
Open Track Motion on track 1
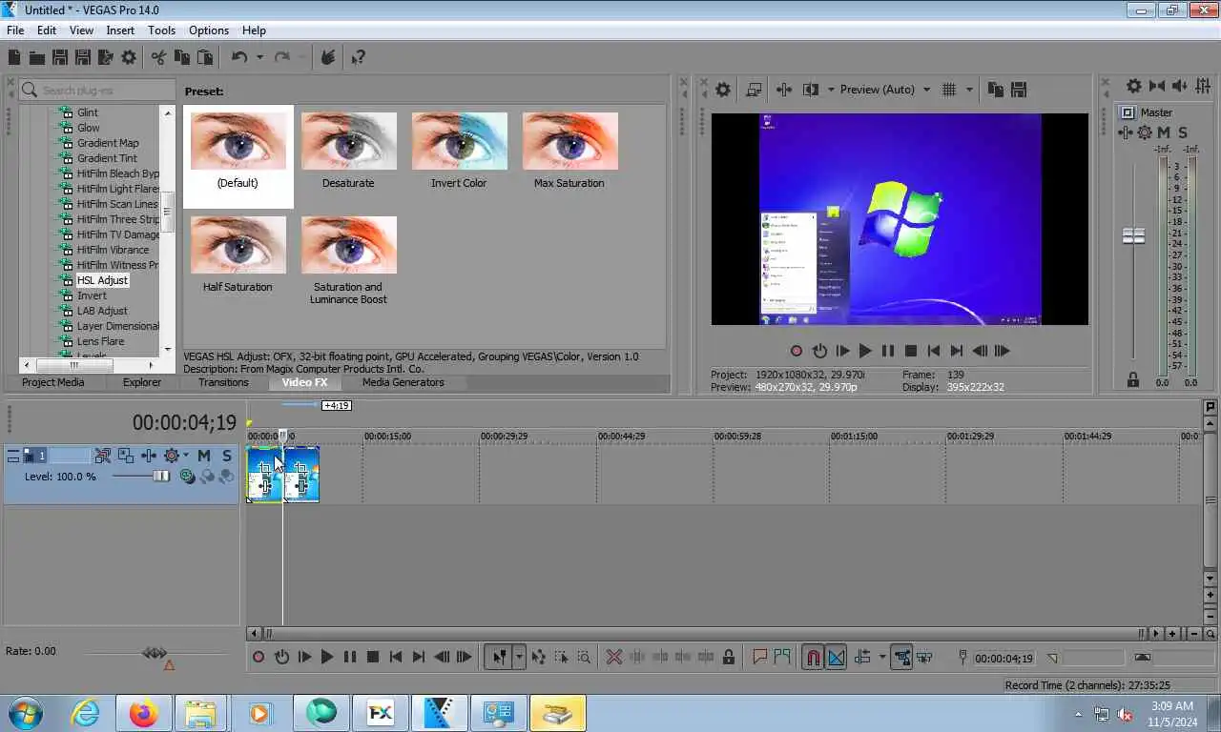(x=125, y=456)
